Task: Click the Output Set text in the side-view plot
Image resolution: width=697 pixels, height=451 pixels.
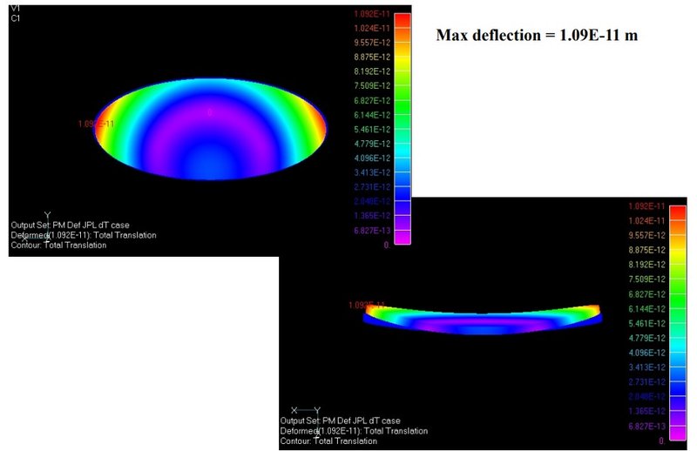Action: pos(343,421)
